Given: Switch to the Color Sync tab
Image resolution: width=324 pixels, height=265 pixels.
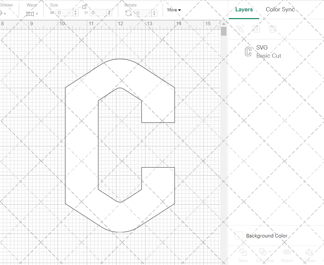Looking at the screenshot, I should (x=280, y=9).
